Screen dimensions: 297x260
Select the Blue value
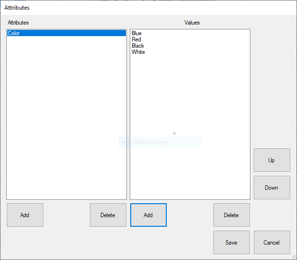tap(136, 33)
